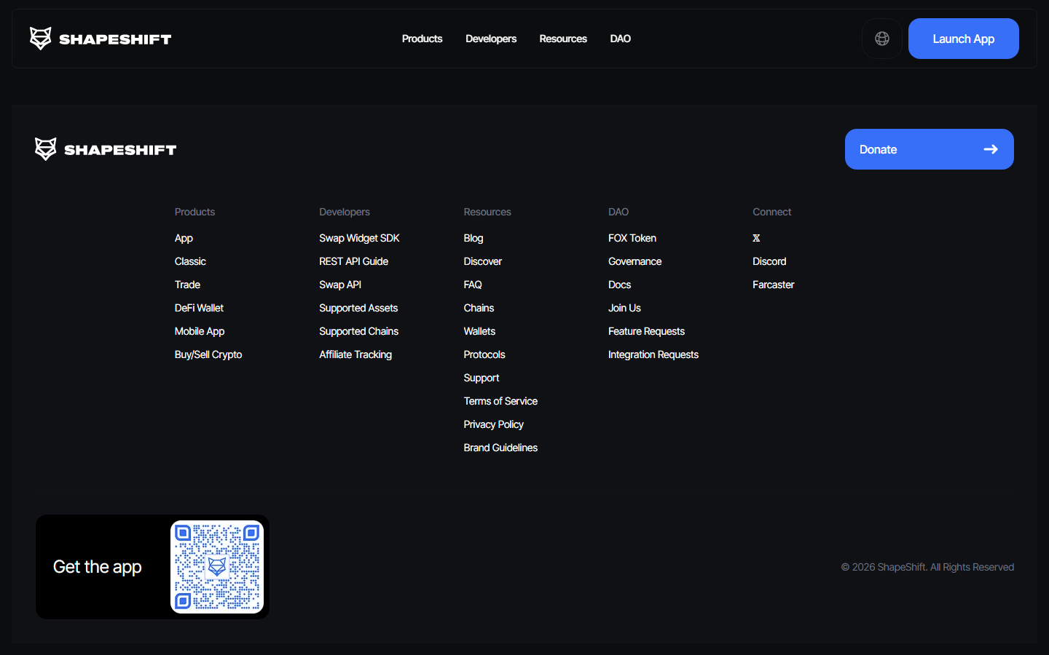Screen dimensions: 1049x655
Task: Go to the FAQ link
Action: 473,285
